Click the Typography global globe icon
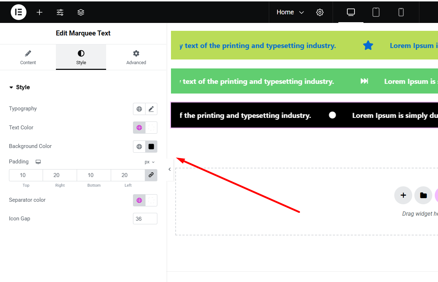This screenshot has height=282, width=438. pyautogui.click(x=139, y=109)
